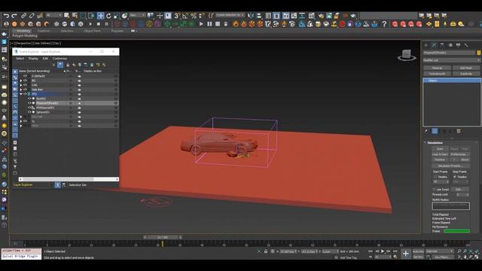This screenshot has height=271, width=482.
Task: Open the reference coordinate system View dropdown
Action: pos(137,15)
